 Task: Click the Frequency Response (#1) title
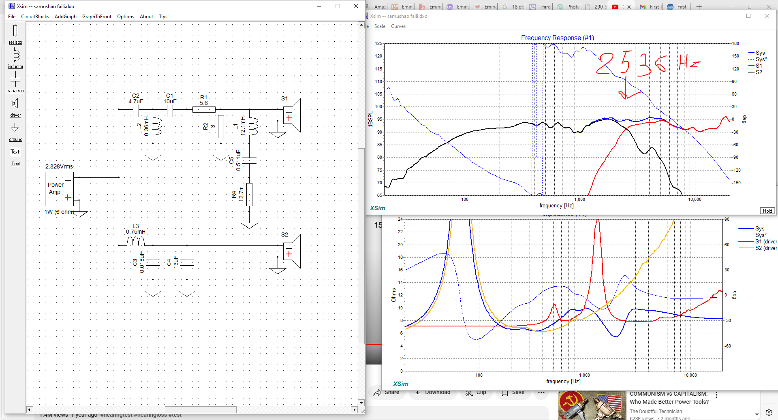coord(558,38)
